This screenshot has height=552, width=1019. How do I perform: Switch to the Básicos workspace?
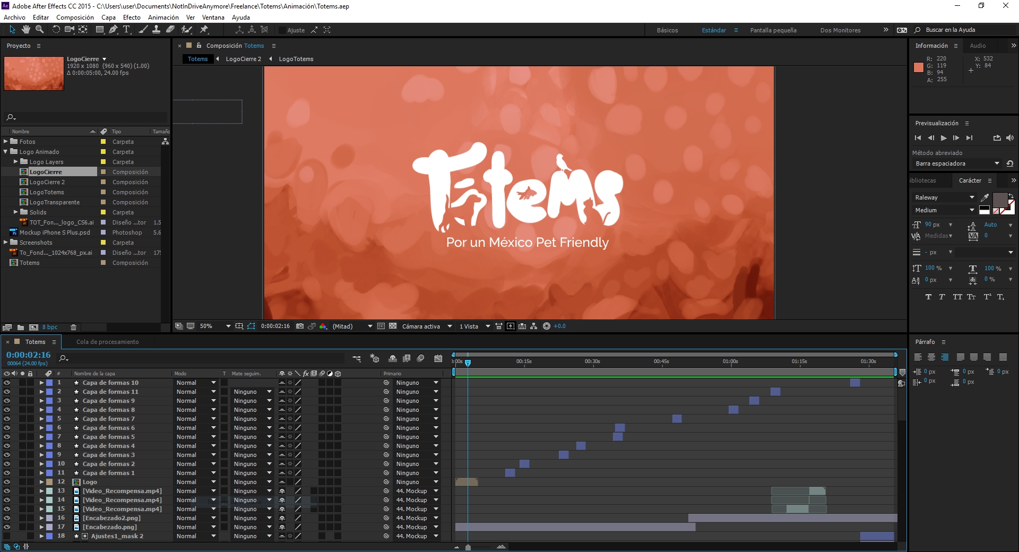click(667, 30)
